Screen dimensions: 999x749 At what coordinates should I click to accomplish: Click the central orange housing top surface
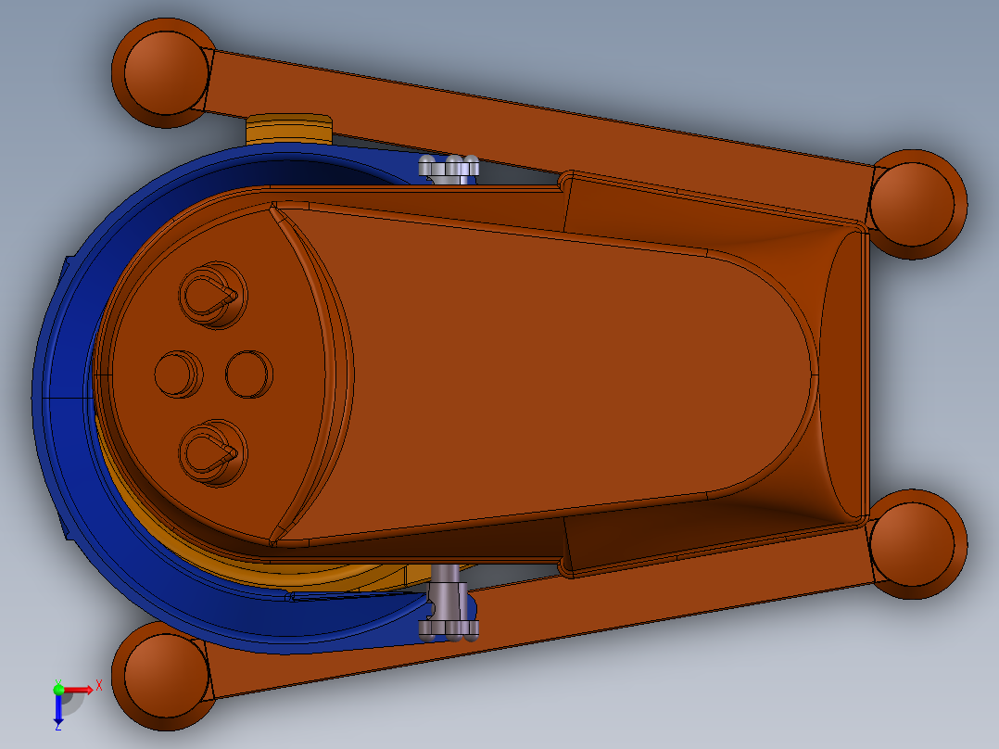point(556,371)
